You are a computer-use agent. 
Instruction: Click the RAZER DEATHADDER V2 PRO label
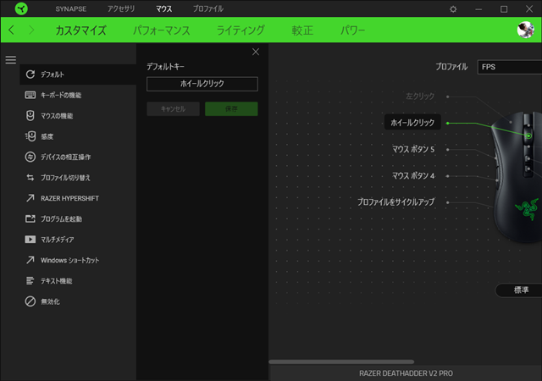(x=406, y=373)
